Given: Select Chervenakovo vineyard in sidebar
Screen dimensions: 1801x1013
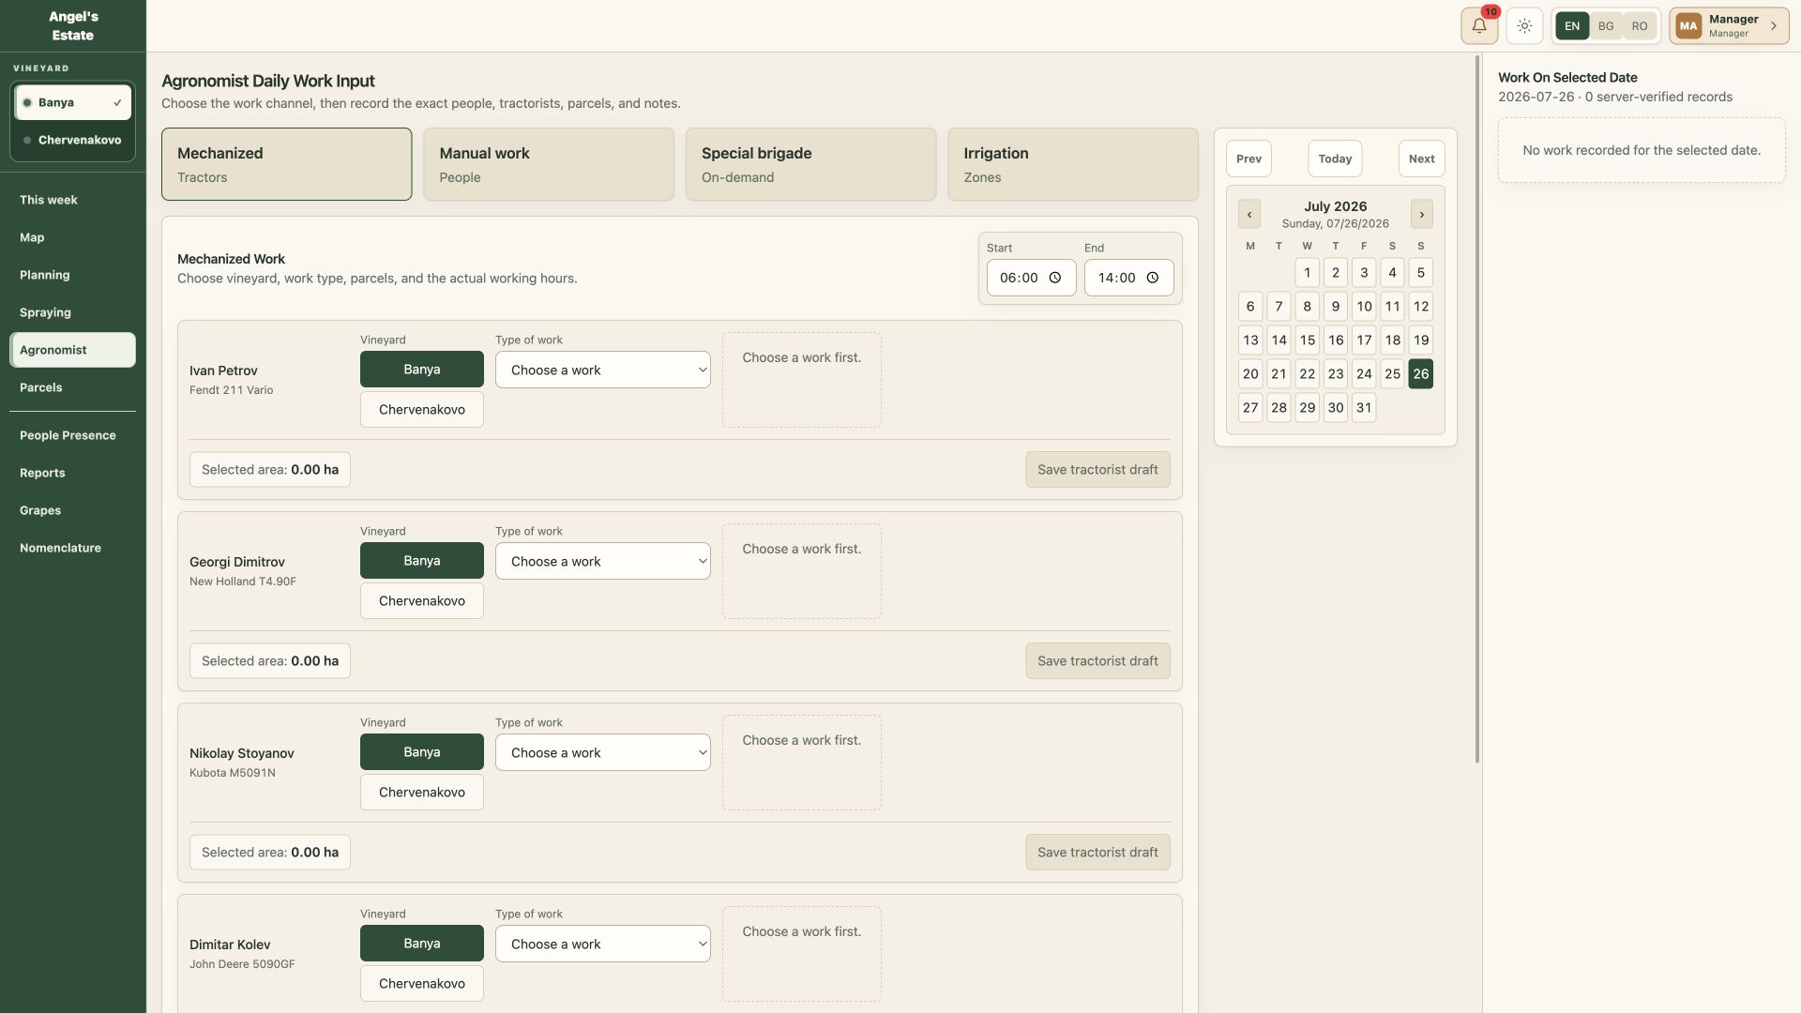Looking at the screenshot, I should click(73, 141).
